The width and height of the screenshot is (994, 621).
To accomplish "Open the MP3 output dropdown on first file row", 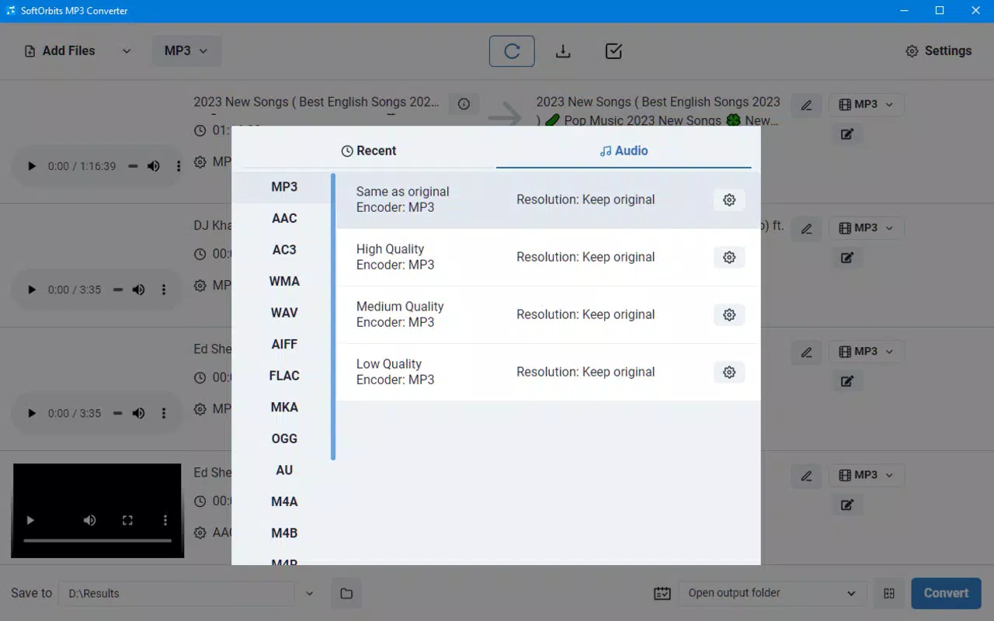I will coord(866,105).
